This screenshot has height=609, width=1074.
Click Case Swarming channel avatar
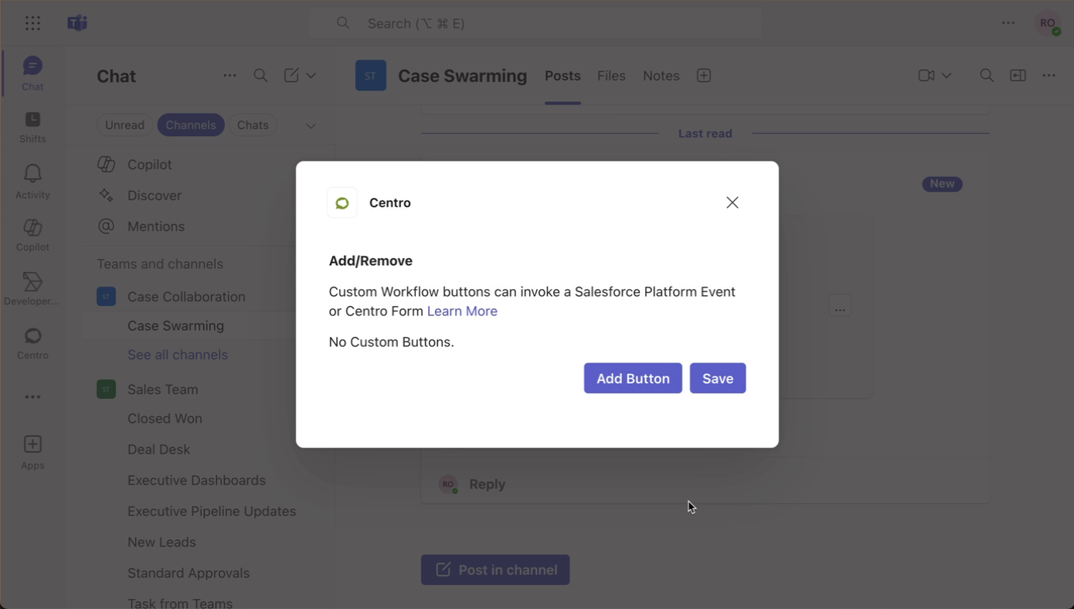(x=371, y=76)
